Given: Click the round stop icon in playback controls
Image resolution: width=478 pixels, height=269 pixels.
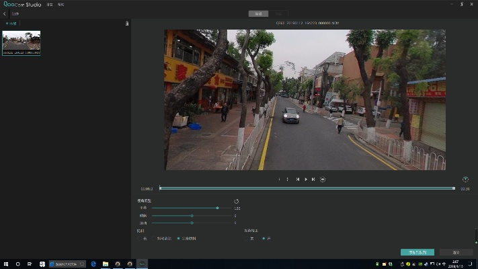Looking at the screenshot, I should (x=323, y=180).
